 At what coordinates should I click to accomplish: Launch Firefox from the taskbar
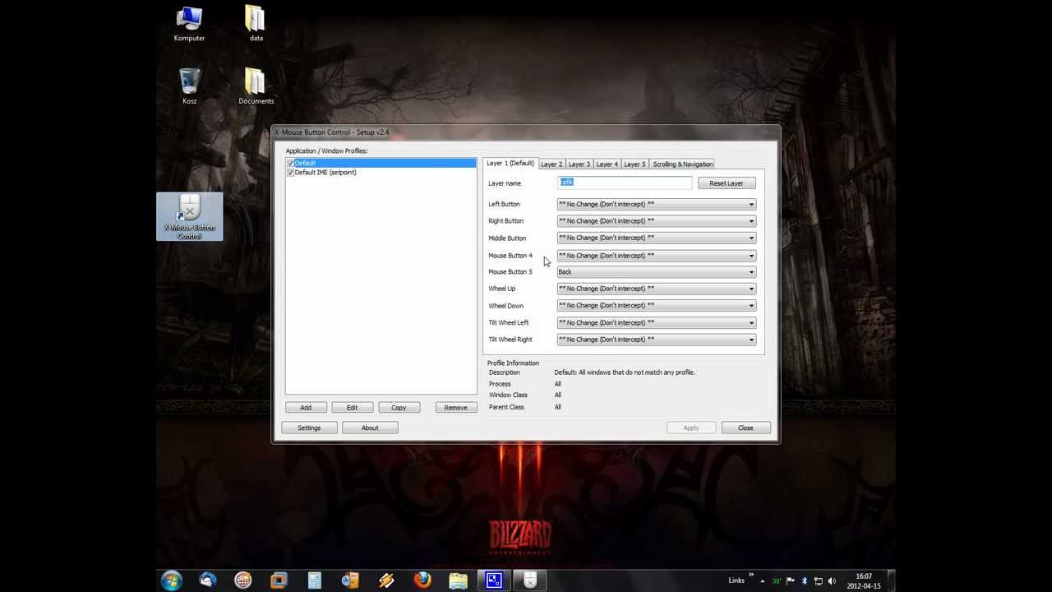click(422, 580)
